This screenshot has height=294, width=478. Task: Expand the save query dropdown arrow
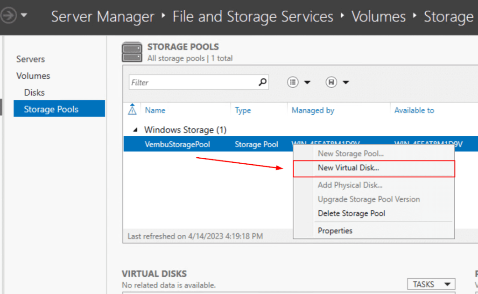click(346, 83)
